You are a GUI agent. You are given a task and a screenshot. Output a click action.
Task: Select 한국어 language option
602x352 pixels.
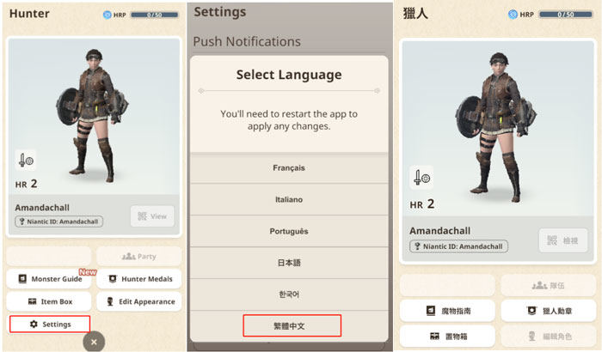coord(289,294)
